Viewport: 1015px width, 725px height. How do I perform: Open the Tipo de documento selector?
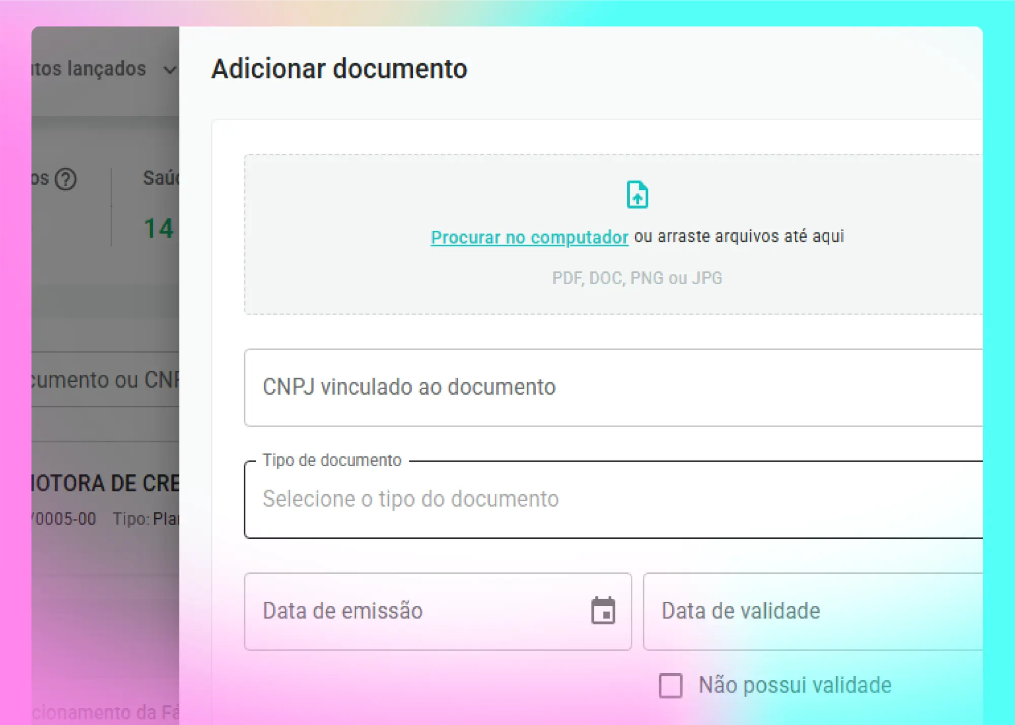coord(609,499)
